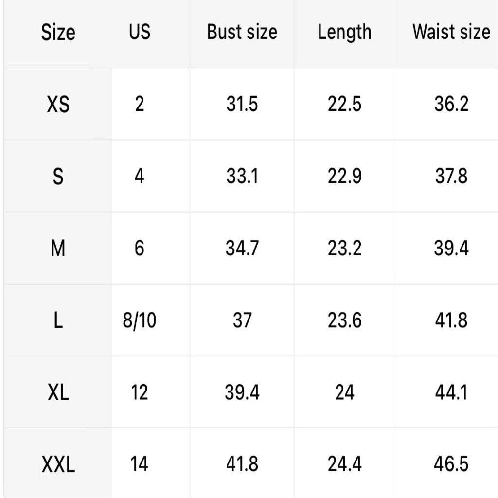Select the length cell showing 24.4
Screen dimensions: 498x498
pyautogui.click(x=344, y=464)
